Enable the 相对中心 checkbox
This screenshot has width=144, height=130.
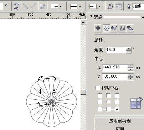pyautogui.click(x=97, y=88)
